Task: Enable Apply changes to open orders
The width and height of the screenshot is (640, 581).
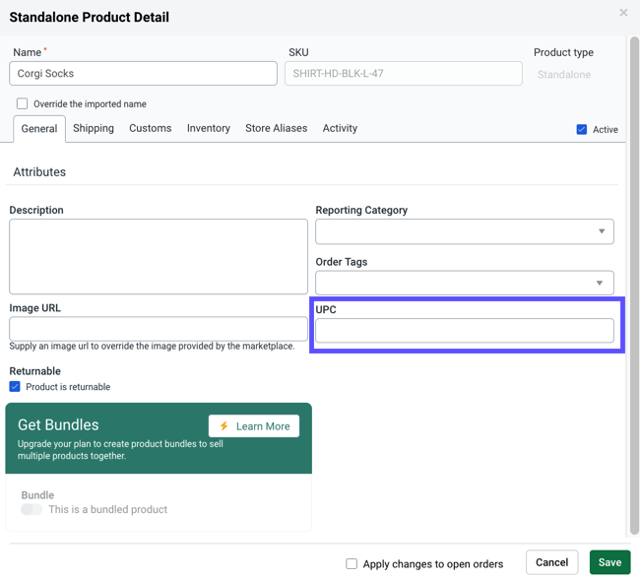Action: pos(352,564)
